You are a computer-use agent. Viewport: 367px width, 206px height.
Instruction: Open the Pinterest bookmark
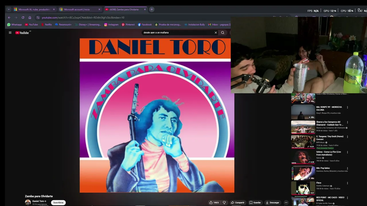pyautogui.click(x=128, y=25)
